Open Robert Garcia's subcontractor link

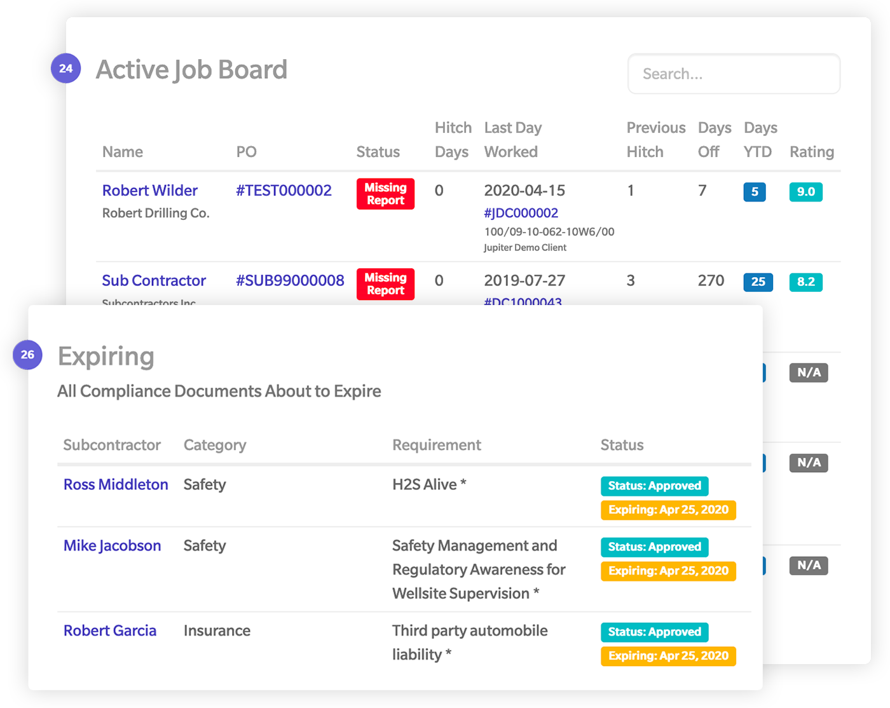(110, 631)
